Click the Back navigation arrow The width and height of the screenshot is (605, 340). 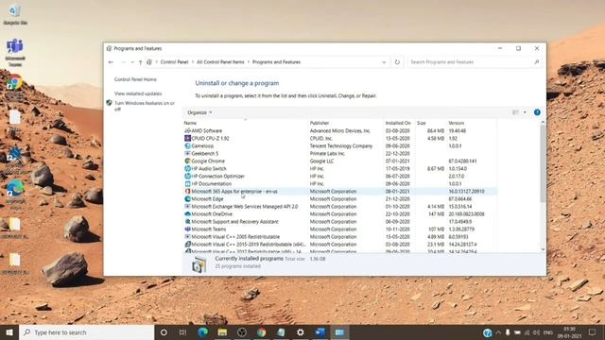coord(111,62)
